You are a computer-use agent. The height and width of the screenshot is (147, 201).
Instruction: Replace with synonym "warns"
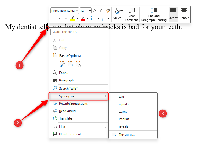pyautogui.click(x=133, y=112)
